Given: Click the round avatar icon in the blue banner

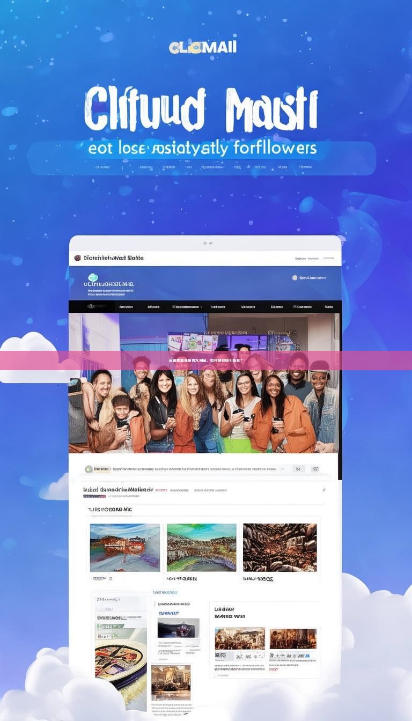Looking at the screenshot, I should pos(295,278).
